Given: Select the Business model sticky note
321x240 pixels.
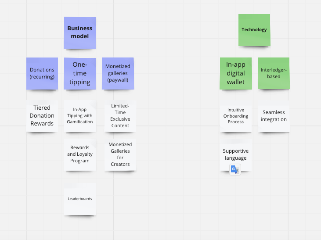Looking at the screenshot, I should click(x=80, y=33).
